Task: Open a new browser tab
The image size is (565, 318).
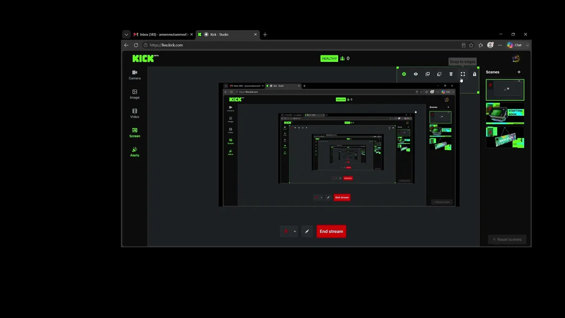Action: tap(265, 34)
